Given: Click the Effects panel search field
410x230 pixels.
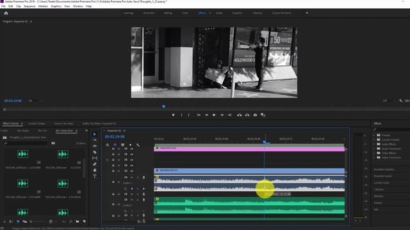Looking at the screenshot, I should [x=392, y=129].
